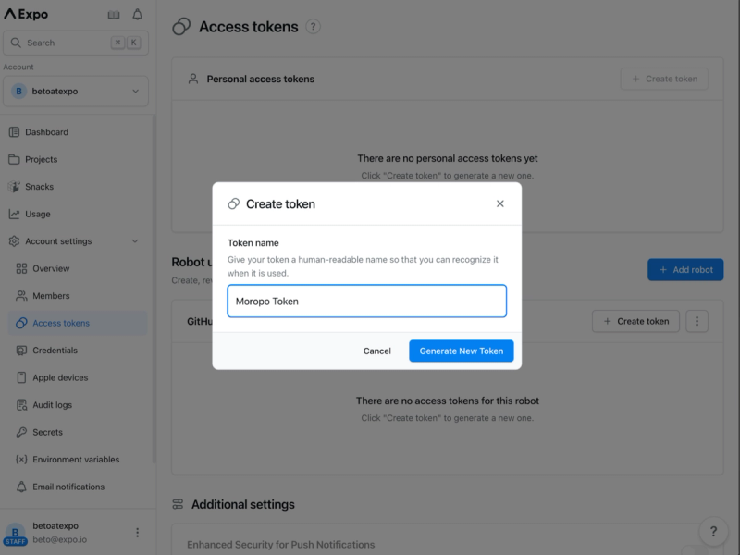Click the Environment variables icon in the sidebar
740x555 pixels.
click(19, 459)
